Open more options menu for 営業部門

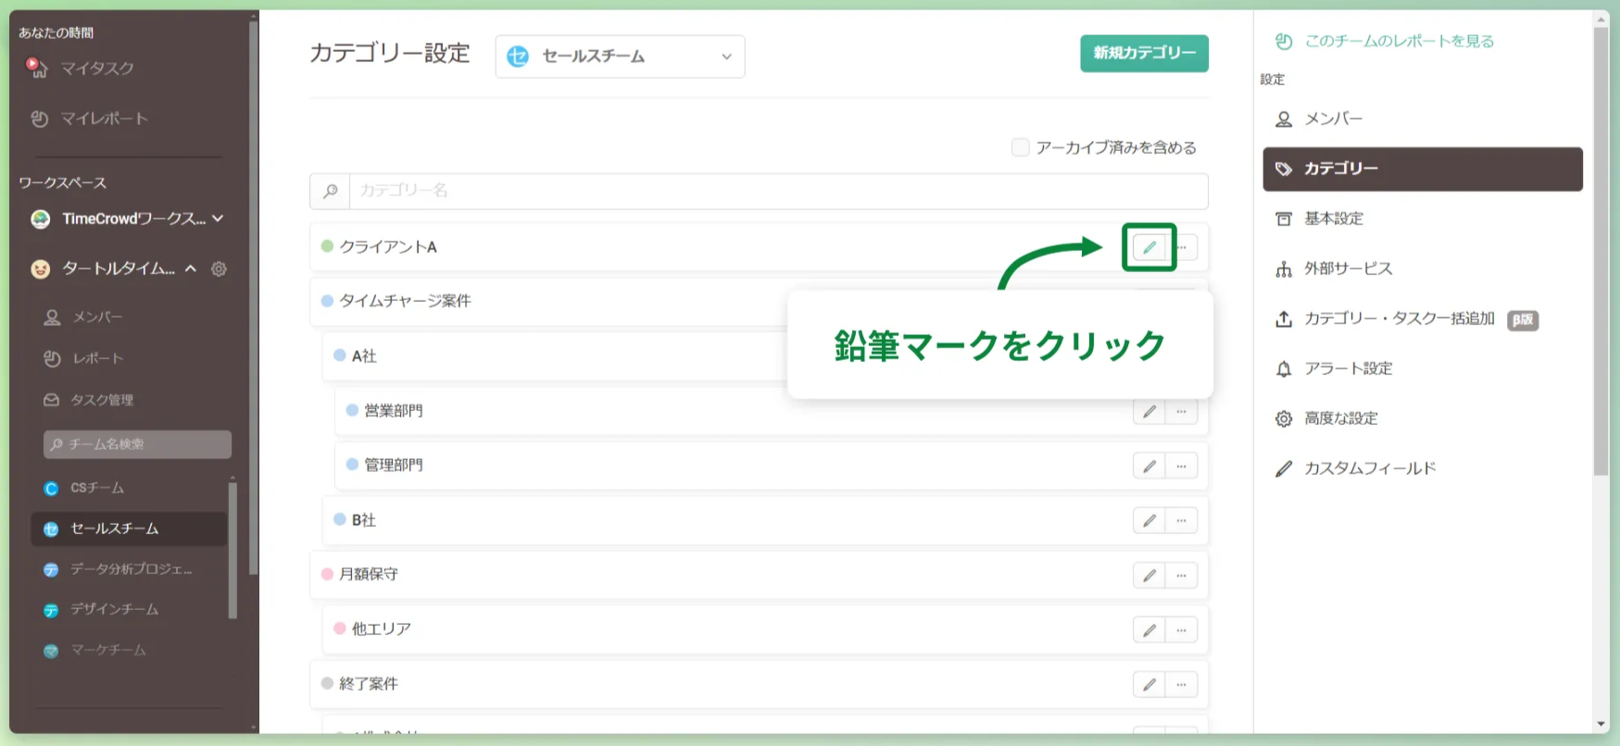tap(1181, 412)
